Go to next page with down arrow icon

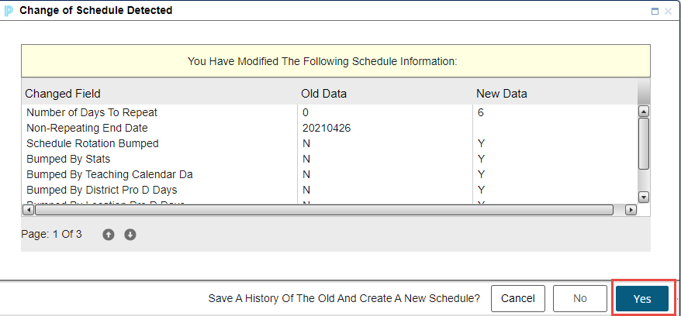click(130, 235)
